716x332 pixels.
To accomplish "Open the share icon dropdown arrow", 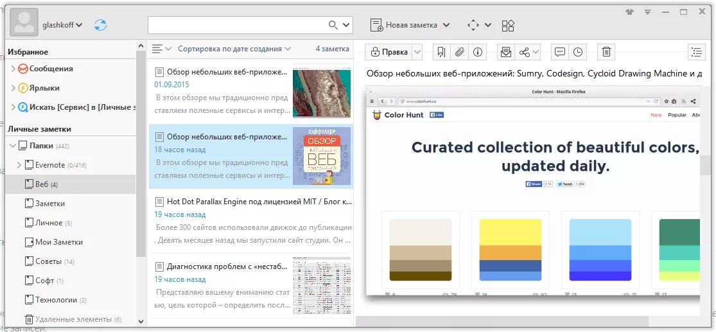I will tap(536, 53).
